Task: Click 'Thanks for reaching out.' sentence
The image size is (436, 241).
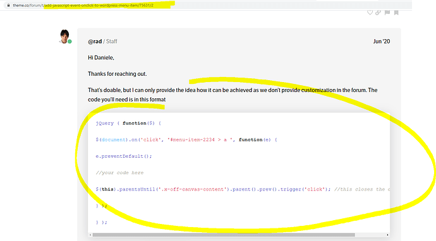Action: (x=118, y=74)
